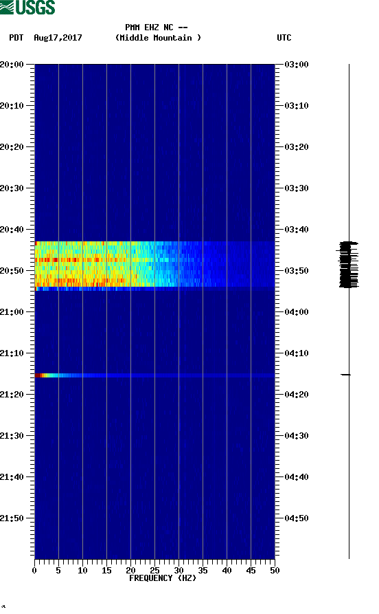
Task: Click the '15' frequency axis label
Action: click(106, 571)
